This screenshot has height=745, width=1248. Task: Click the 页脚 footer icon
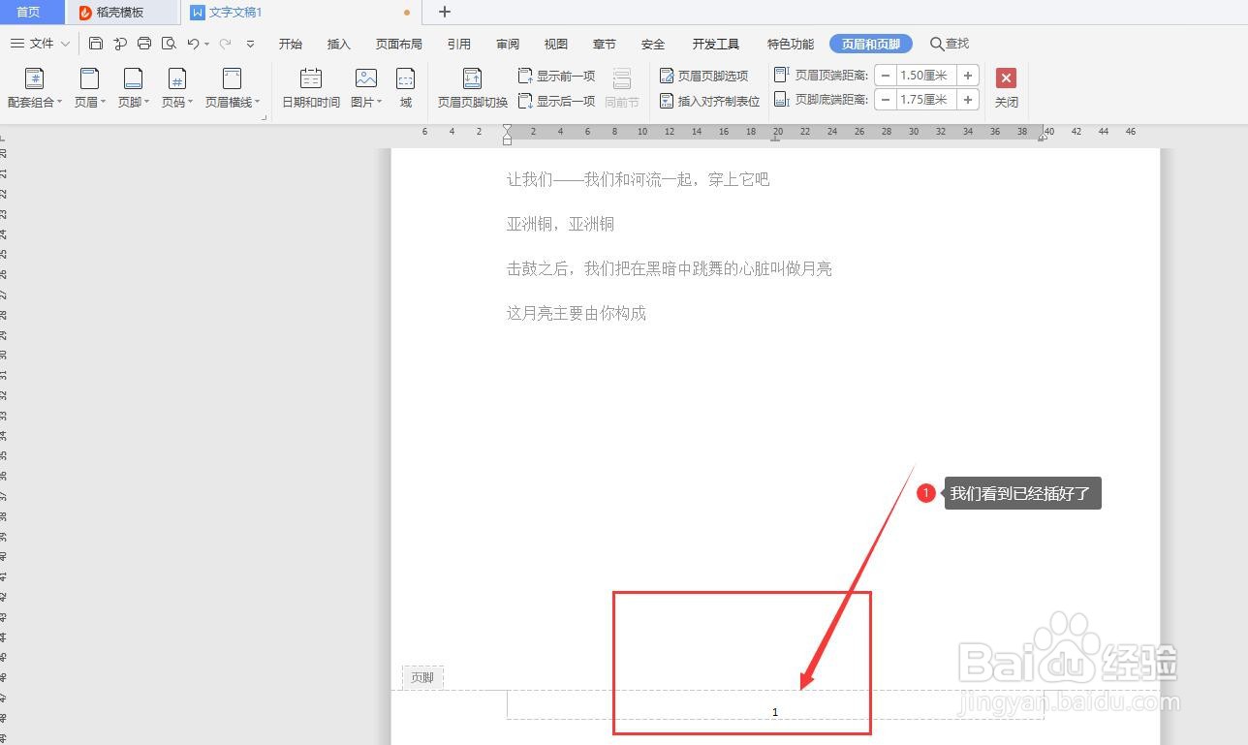pyautogui.click(x=133, y=78)
